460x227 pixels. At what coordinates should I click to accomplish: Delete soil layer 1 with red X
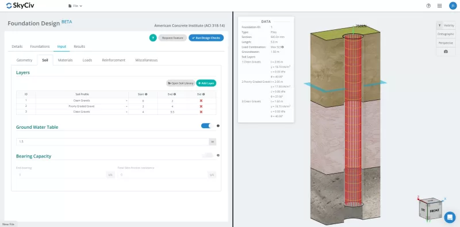(201, 101)
